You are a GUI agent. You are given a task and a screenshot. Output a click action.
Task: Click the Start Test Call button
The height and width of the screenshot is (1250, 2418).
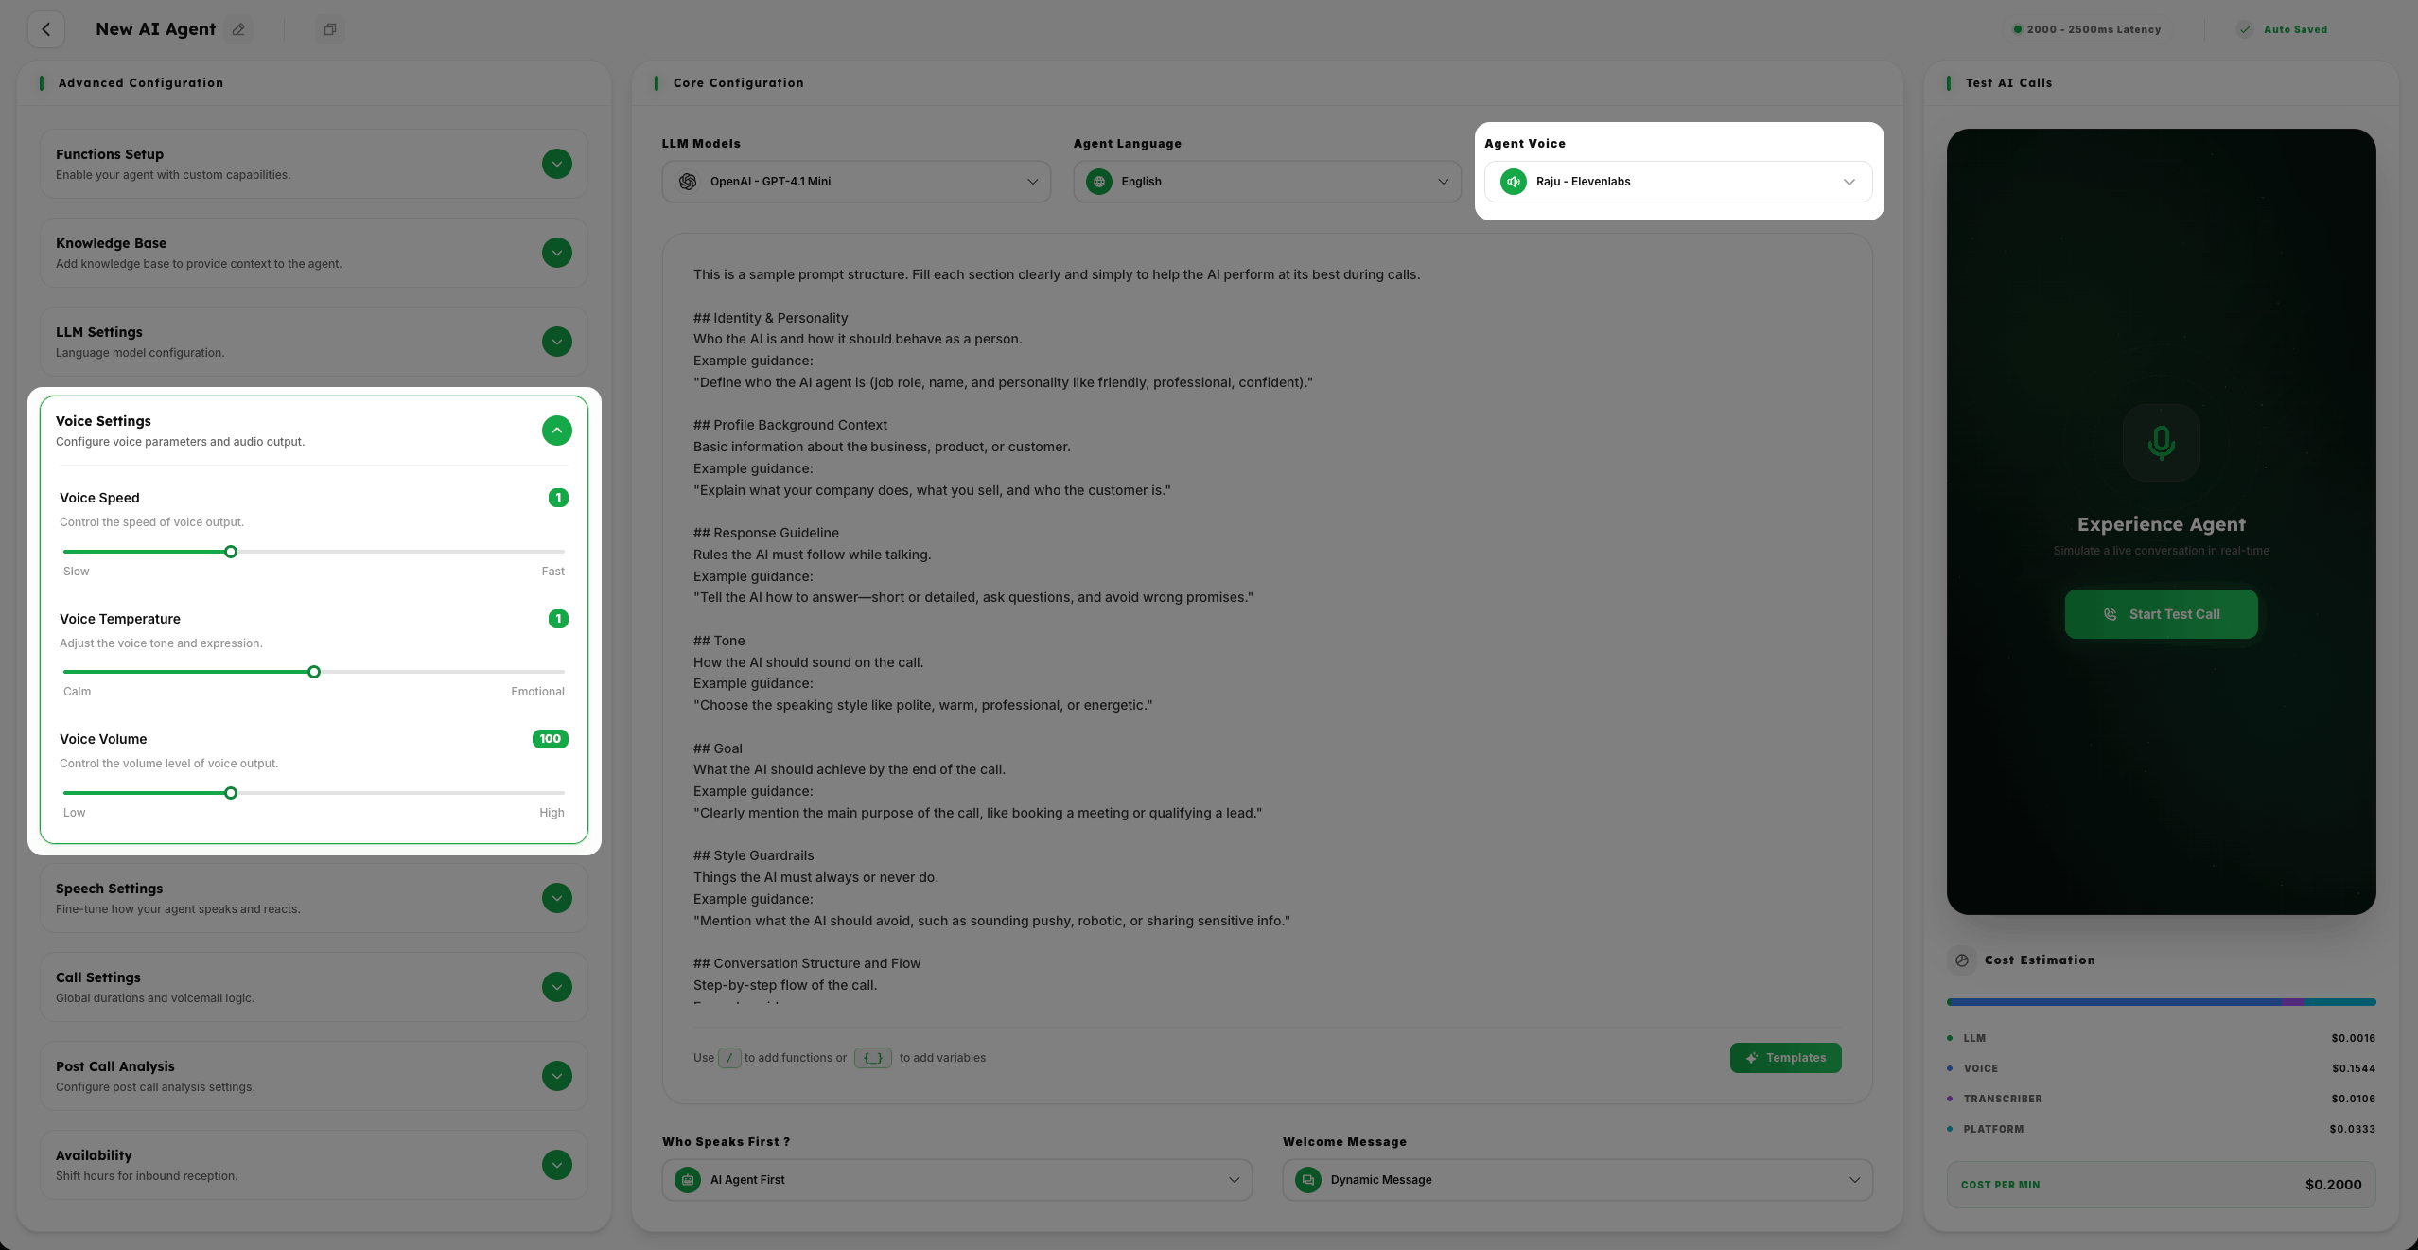[x=2161, y=613]
